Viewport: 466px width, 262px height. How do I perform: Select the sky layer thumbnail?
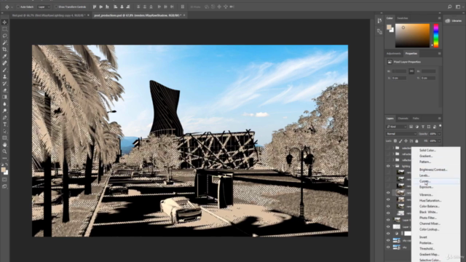[396, 247]
